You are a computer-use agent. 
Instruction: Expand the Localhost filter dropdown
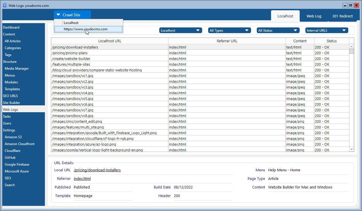(180, 30)
